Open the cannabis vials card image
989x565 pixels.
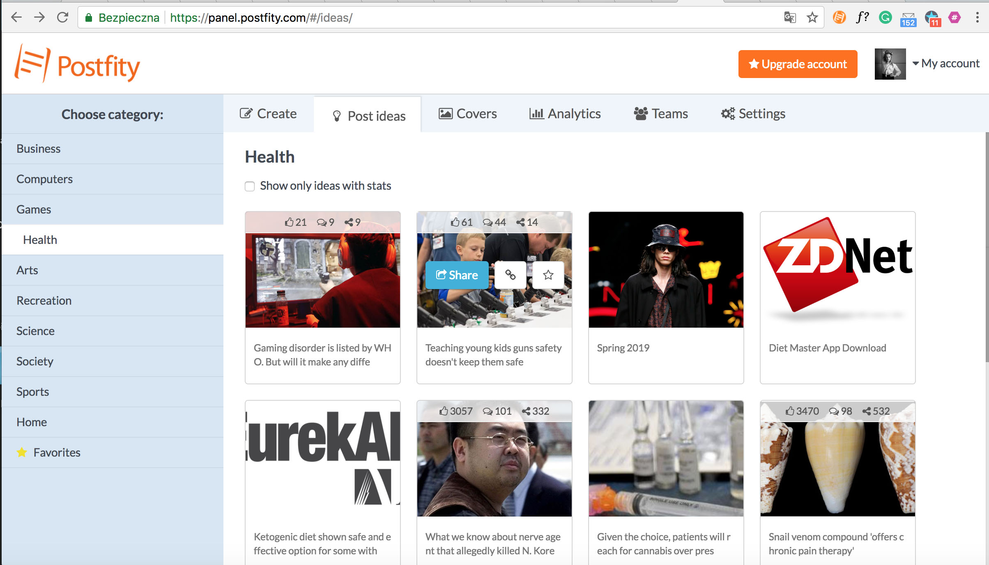[x=666, y=459]
